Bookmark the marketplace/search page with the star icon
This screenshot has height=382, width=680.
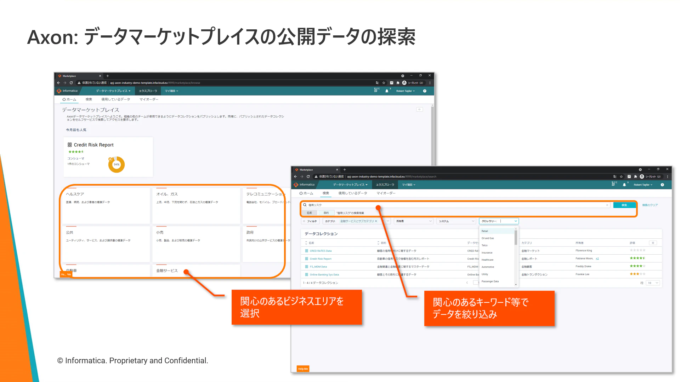click(x=621, y=176)
